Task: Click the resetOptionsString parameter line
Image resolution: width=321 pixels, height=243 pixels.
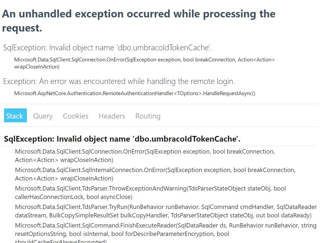Action: point(122,234)
